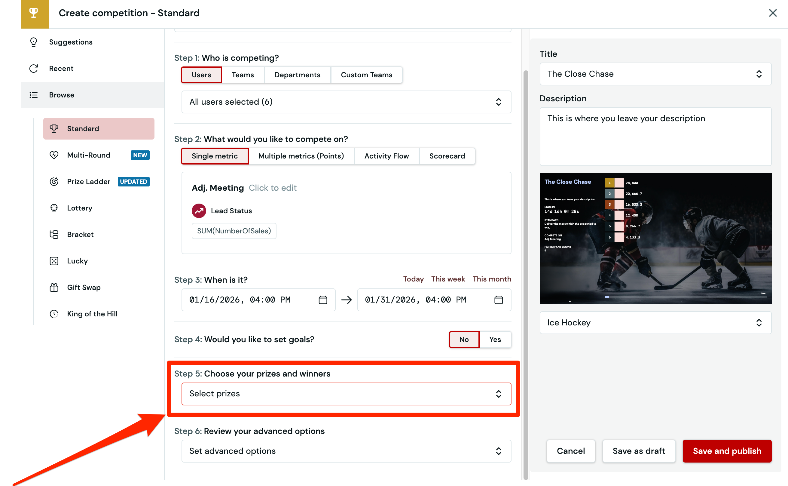
Task: Open Gift Swap via its gift icon
Action: [x=54, y=287]
